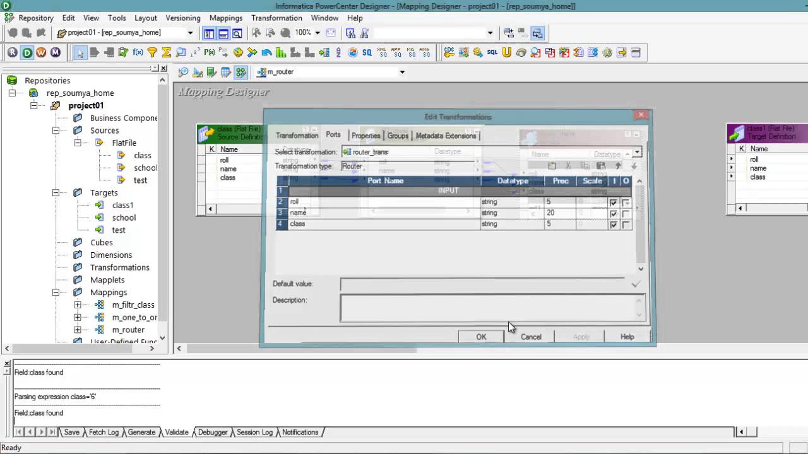Select the Filter transformation funnel icon
Screen dimensions: 808x454
(x=152, y=52)
